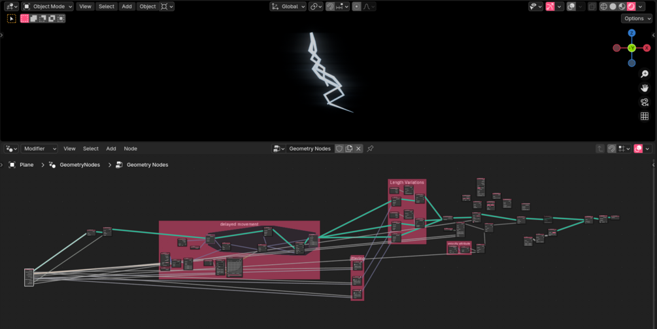Select the Length Variations frame title
Image resolution: width=657 pixels, height=329 pixels.
pyautogui.click(x=407, y=182)
